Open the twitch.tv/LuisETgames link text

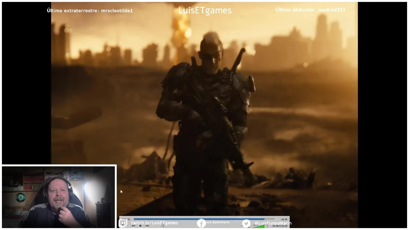[x=154, y=223]
